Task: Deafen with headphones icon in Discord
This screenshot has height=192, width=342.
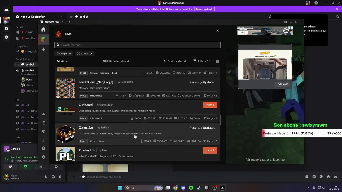Action: coord(53,177)
